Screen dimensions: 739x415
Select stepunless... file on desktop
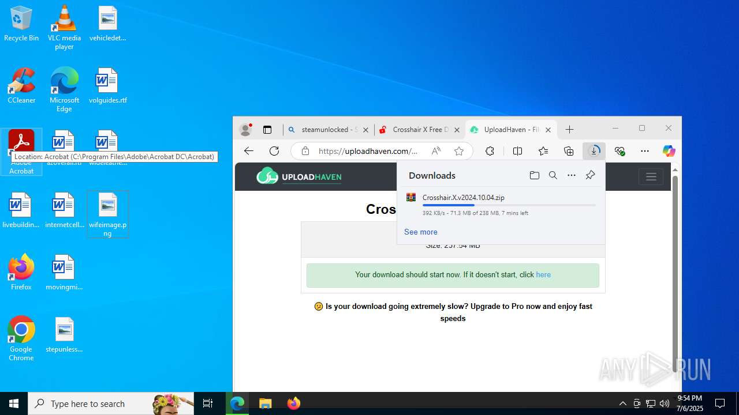coord(64,335)
